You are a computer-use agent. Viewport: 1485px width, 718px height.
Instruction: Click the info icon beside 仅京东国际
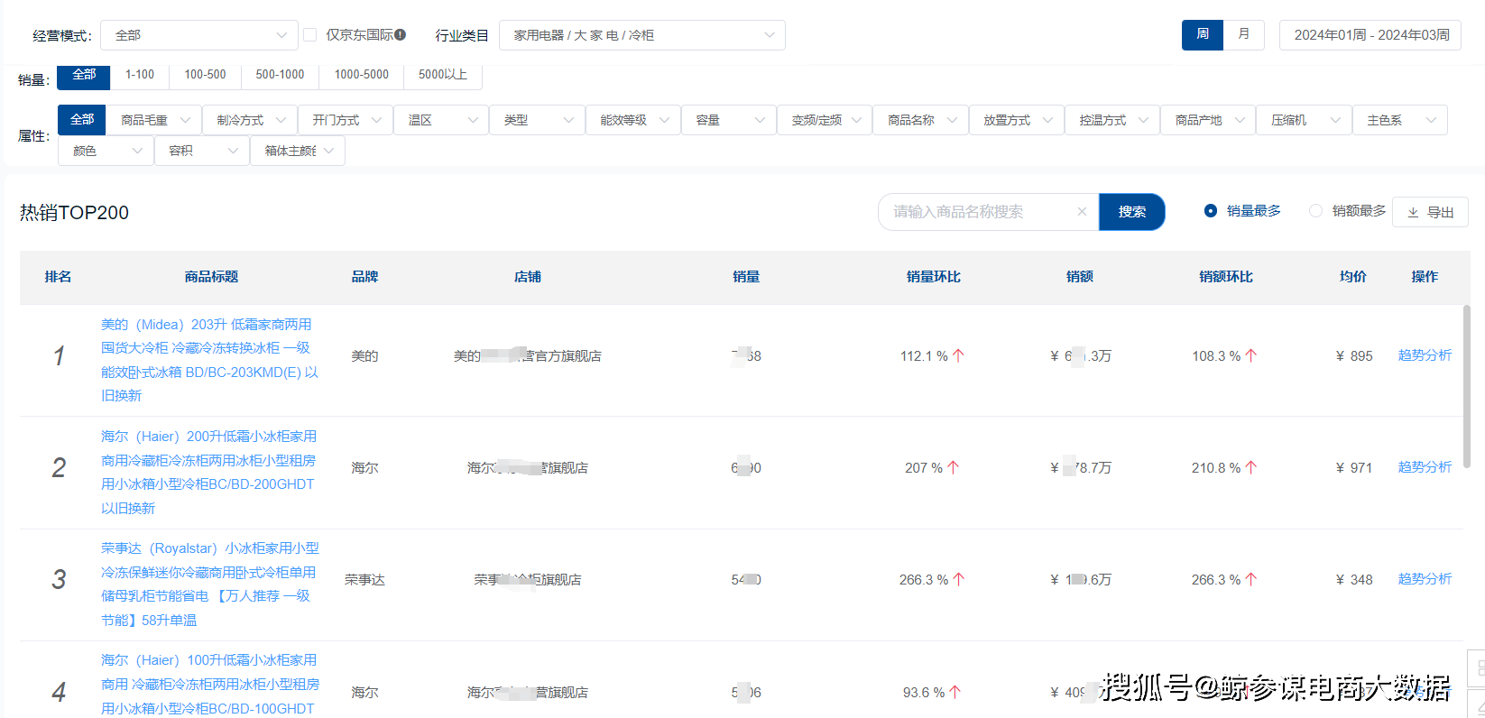pyautogui.click(x=401, y=35)
